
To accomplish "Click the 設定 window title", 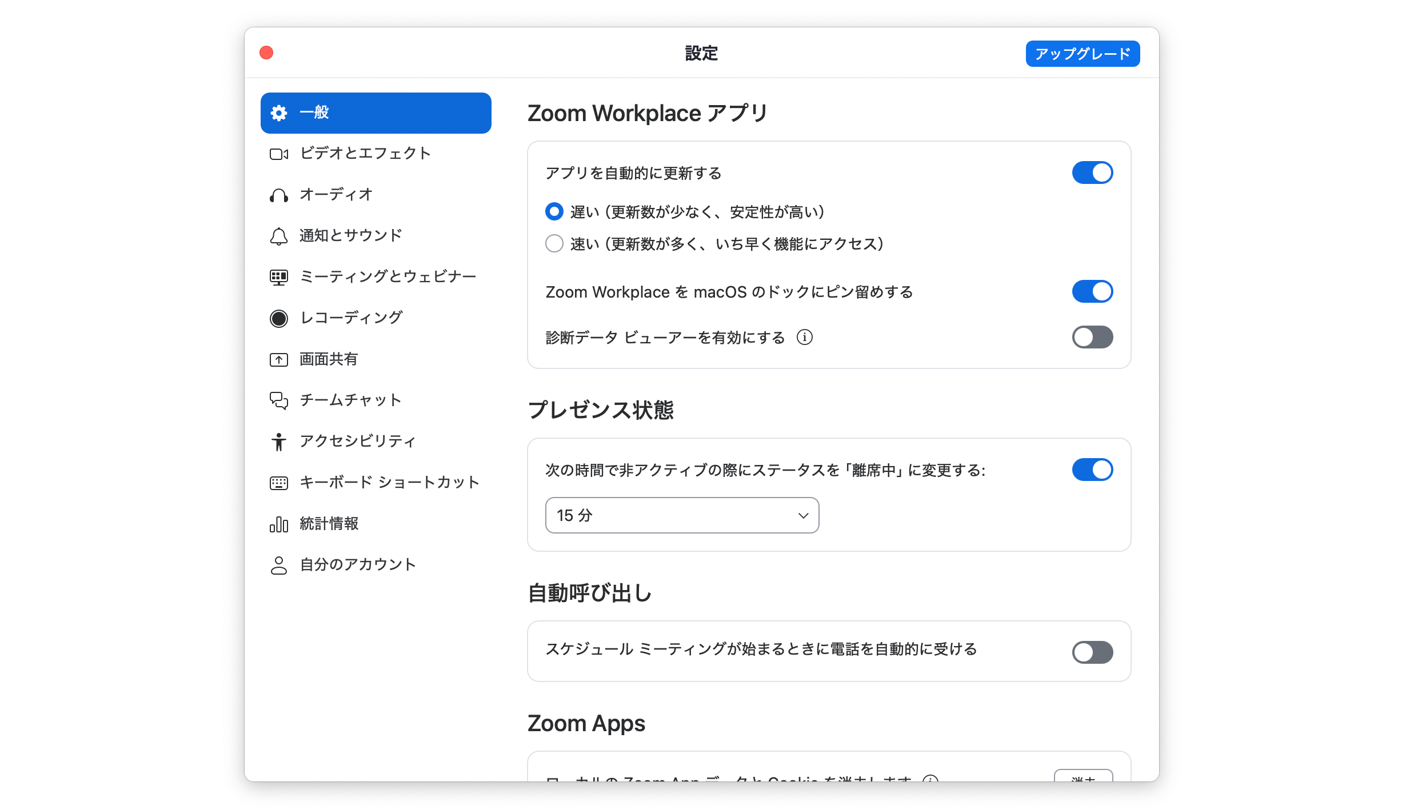I will pyautogui.click(x=702, y=53).
